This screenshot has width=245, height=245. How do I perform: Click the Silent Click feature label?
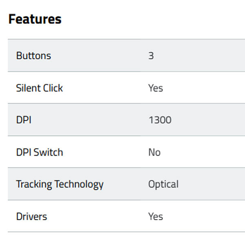39,88
